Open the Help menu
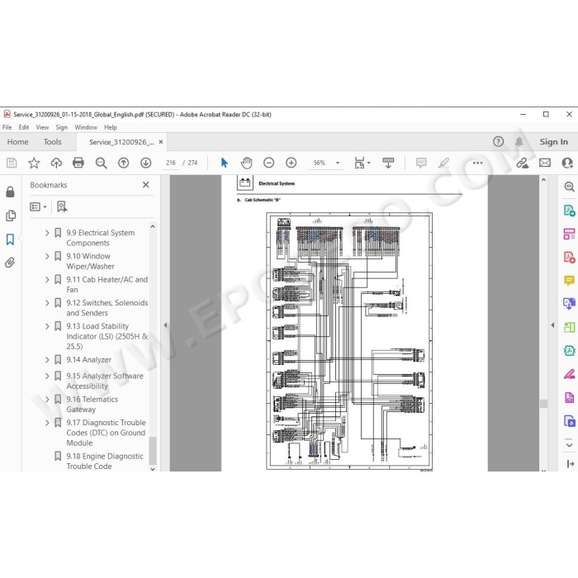 (110, 127)
